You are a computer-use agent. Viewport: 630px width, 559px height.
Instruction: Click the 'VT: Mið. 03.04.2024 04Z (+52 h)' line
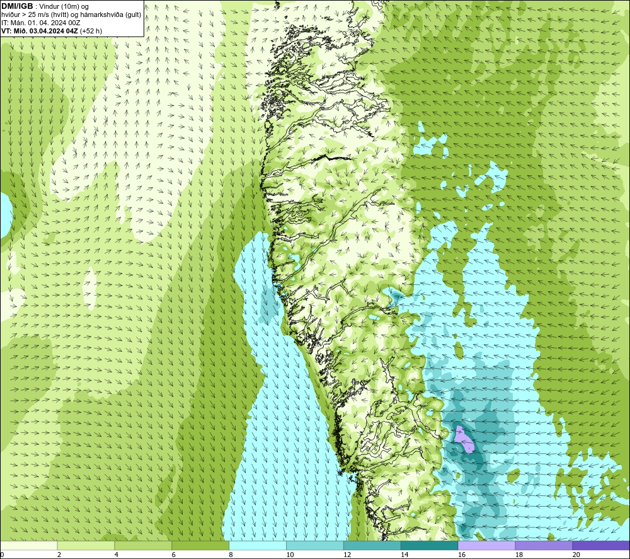pos(52,31)
